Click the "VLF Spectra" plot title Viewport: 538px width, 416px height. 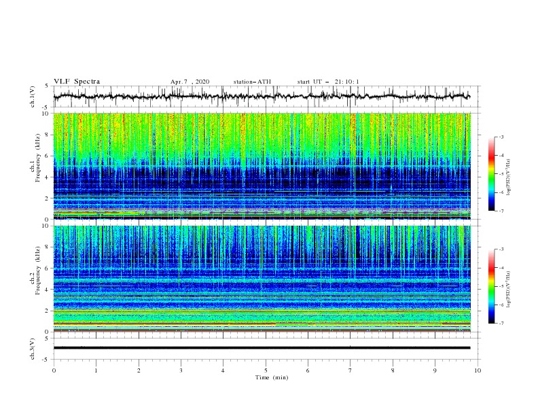(x=77, y=82)
